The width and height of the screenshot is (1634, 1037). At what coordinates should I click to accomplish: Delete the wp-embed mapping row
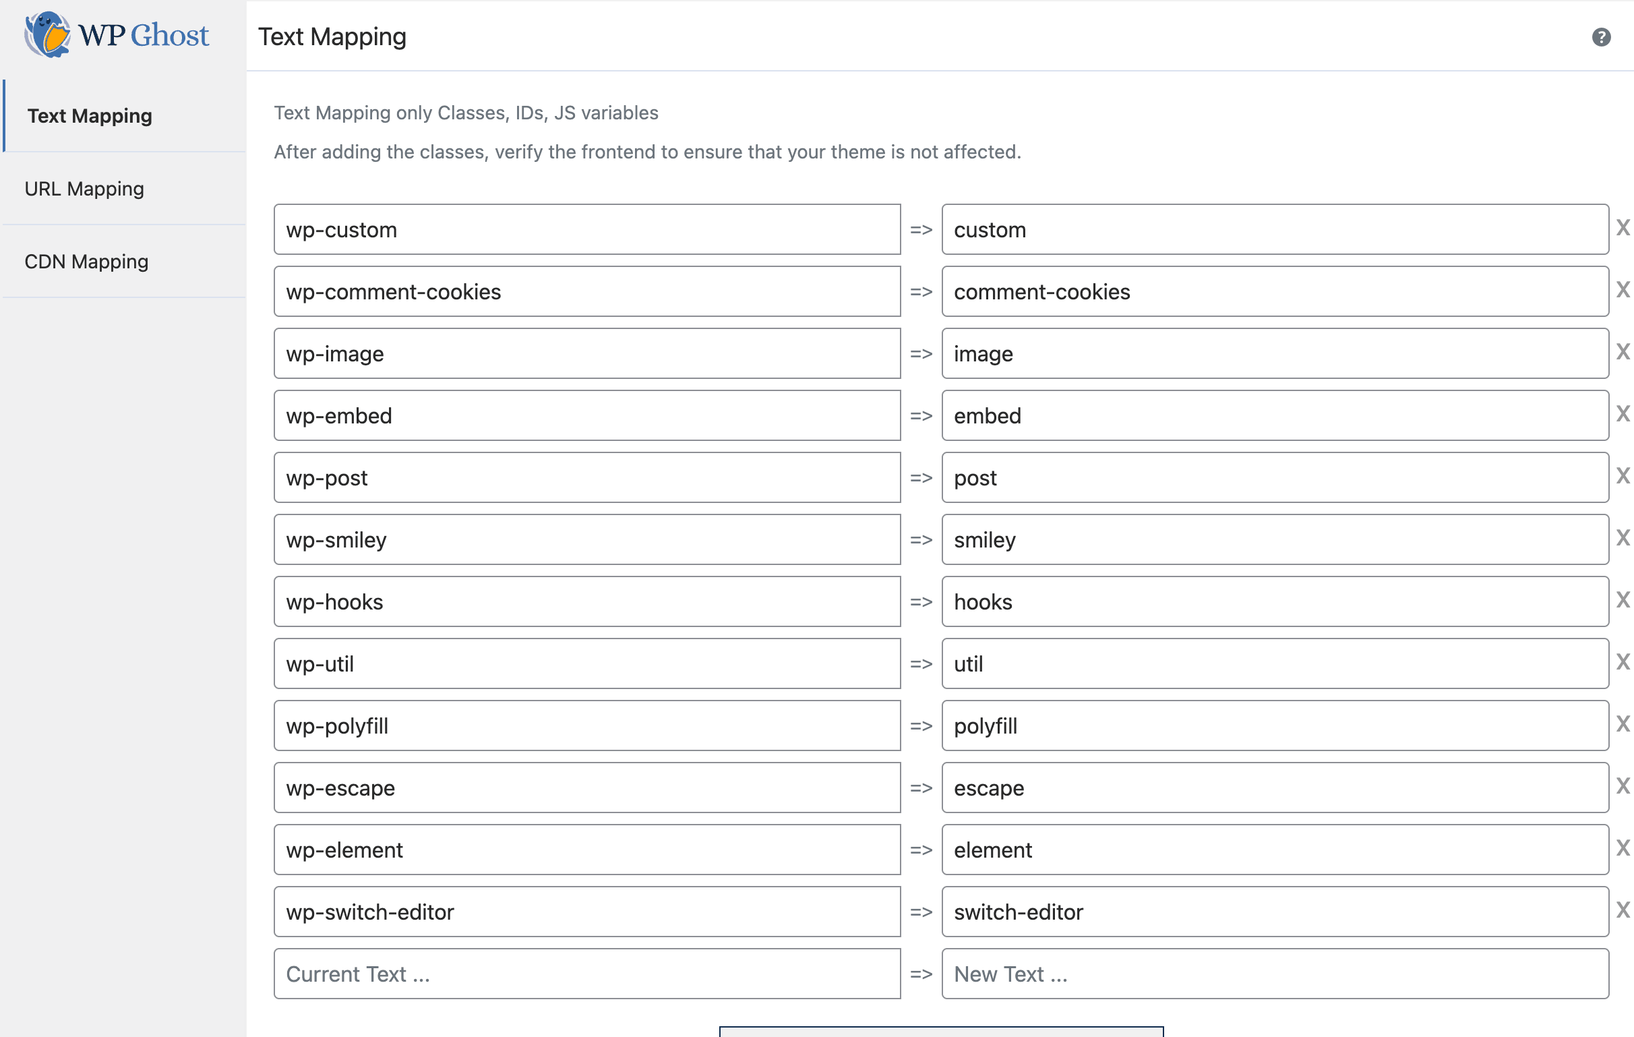(1623, 414)
